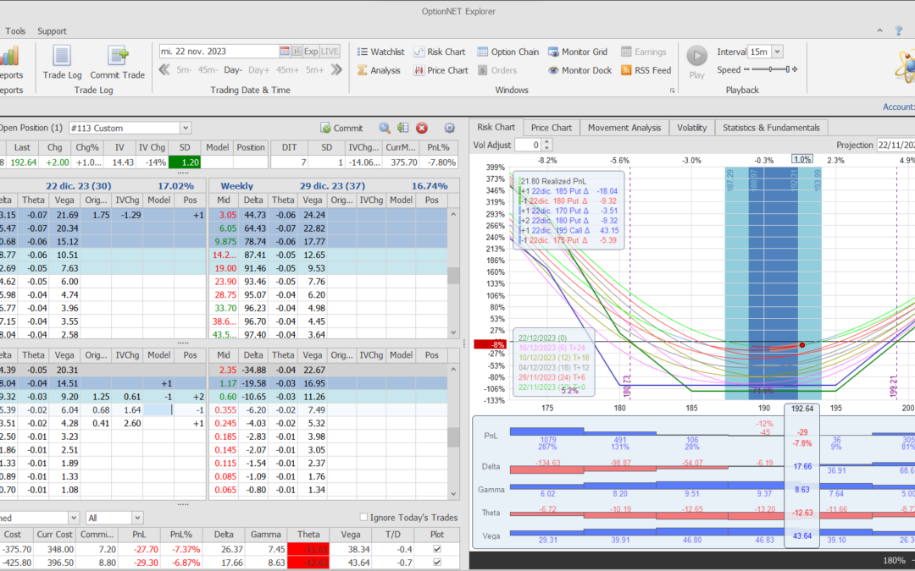Click the Day- time step button
Screen dimensions: 915x571
click(x=233, y=70)
